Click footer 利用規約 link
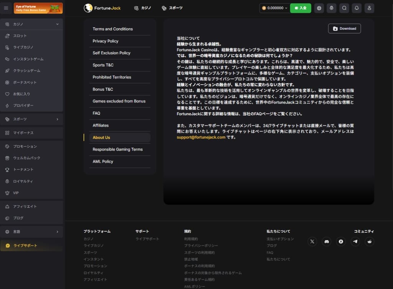 pyautogui.click(x=191, y=239)
